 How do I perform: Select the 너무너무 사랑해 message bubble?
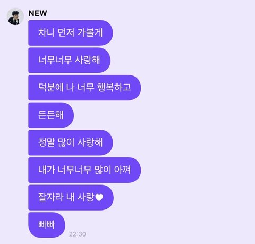[70, 60]
